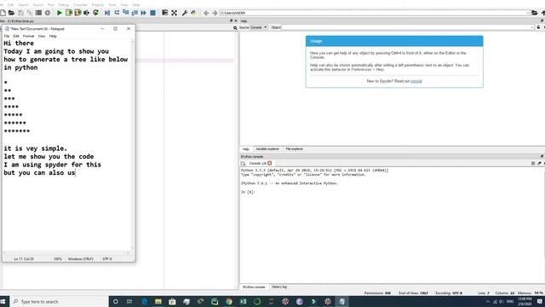
Task: Open Task View on the taskbar
Action: point(129,302)
